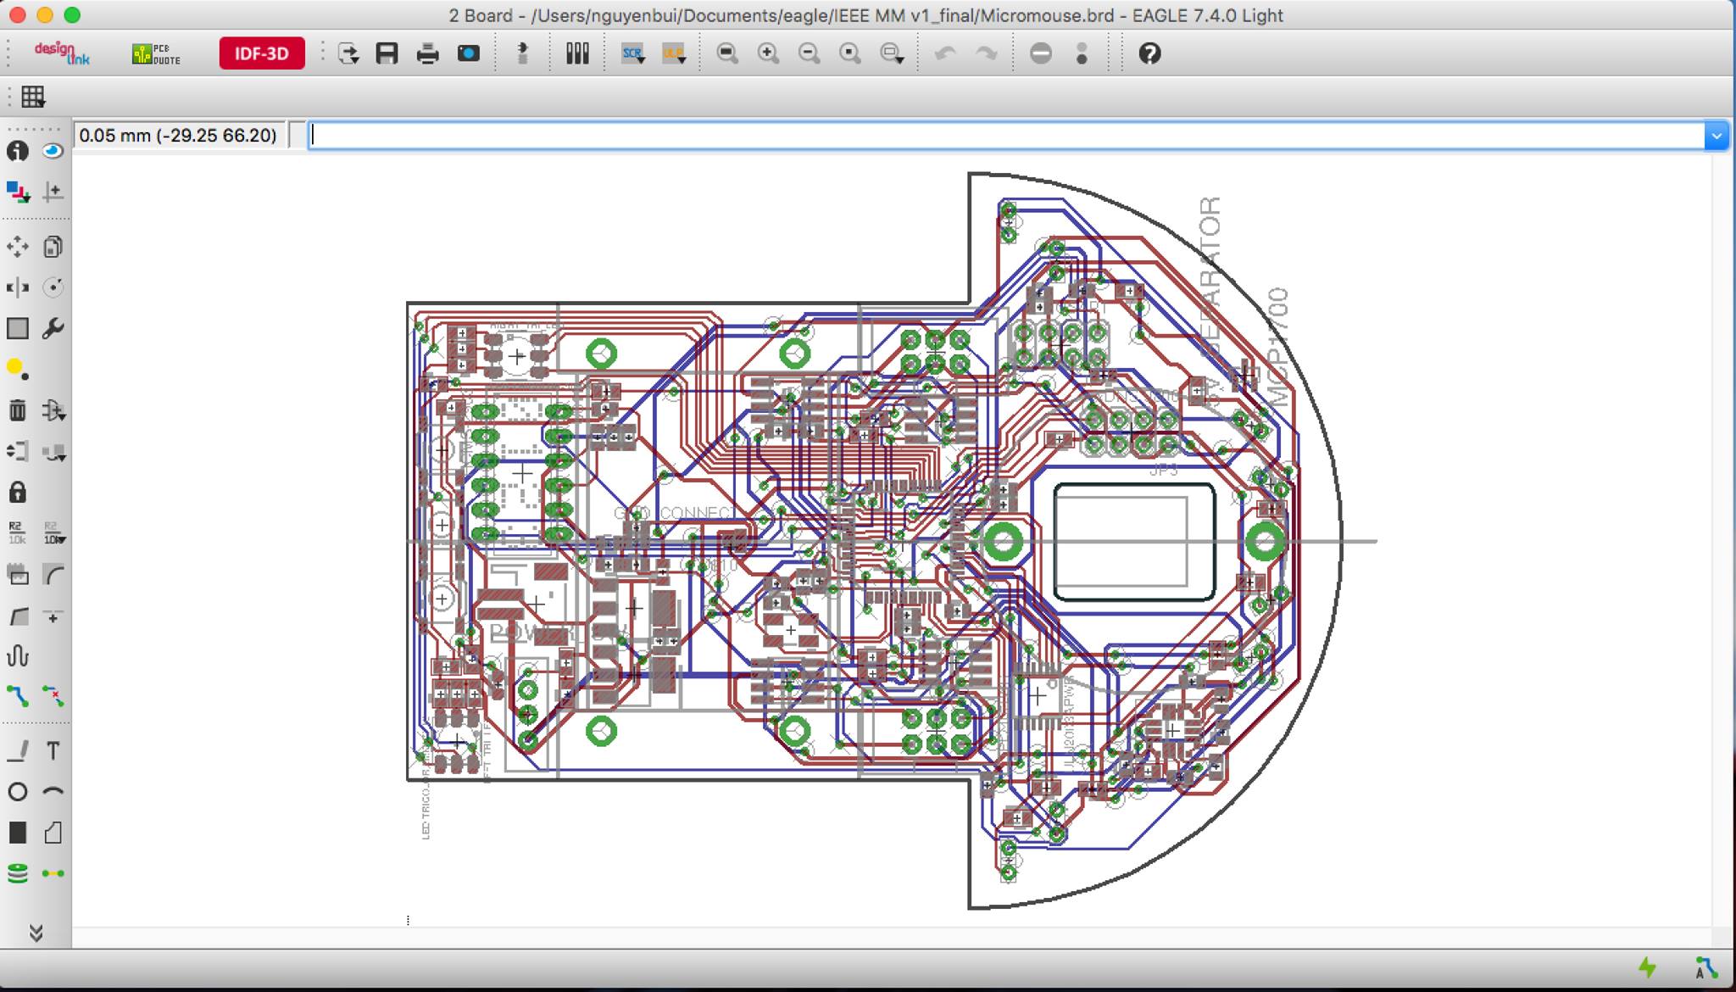
Task: Click the Lock tool icon
Action: click(17, 493)
